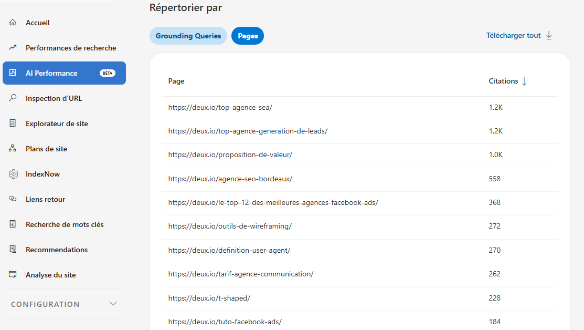Click the Télécharger tout link
This screenshot has height=330, width=584.
tap(513, 36)
